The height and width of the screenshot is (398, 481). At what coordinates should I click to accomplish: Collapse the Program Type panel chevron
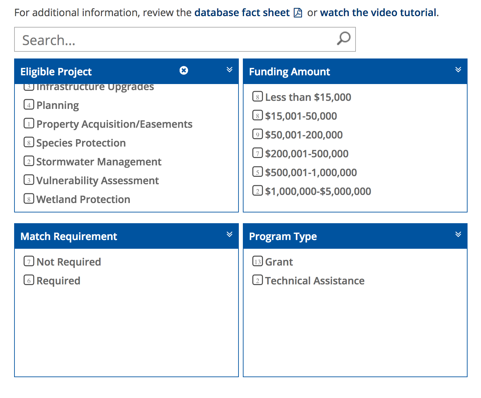[x=458, y=234]
